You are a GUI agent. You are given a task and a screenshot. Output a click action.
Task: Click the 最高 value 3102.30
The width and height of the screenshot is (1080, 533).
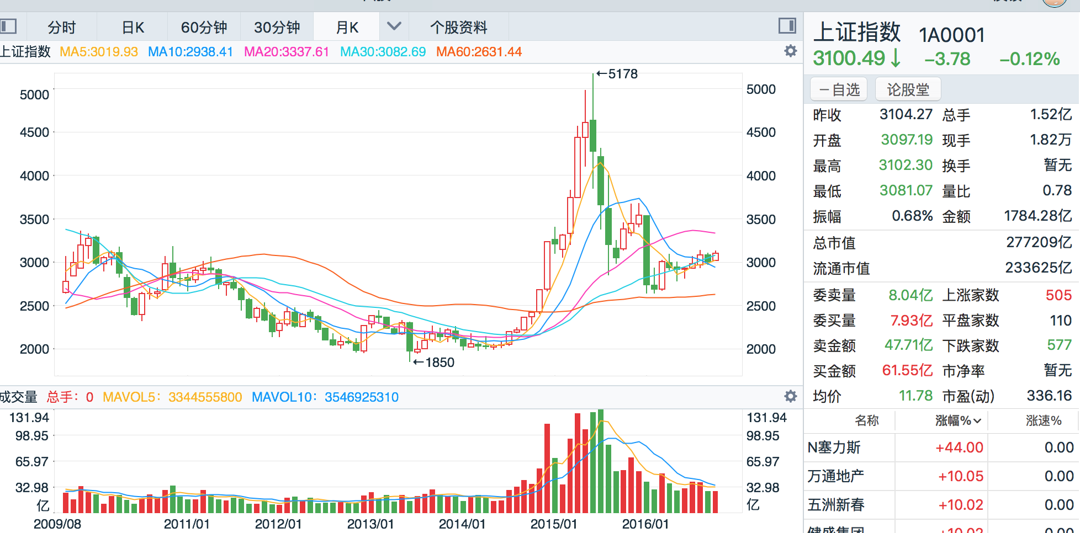906,165
